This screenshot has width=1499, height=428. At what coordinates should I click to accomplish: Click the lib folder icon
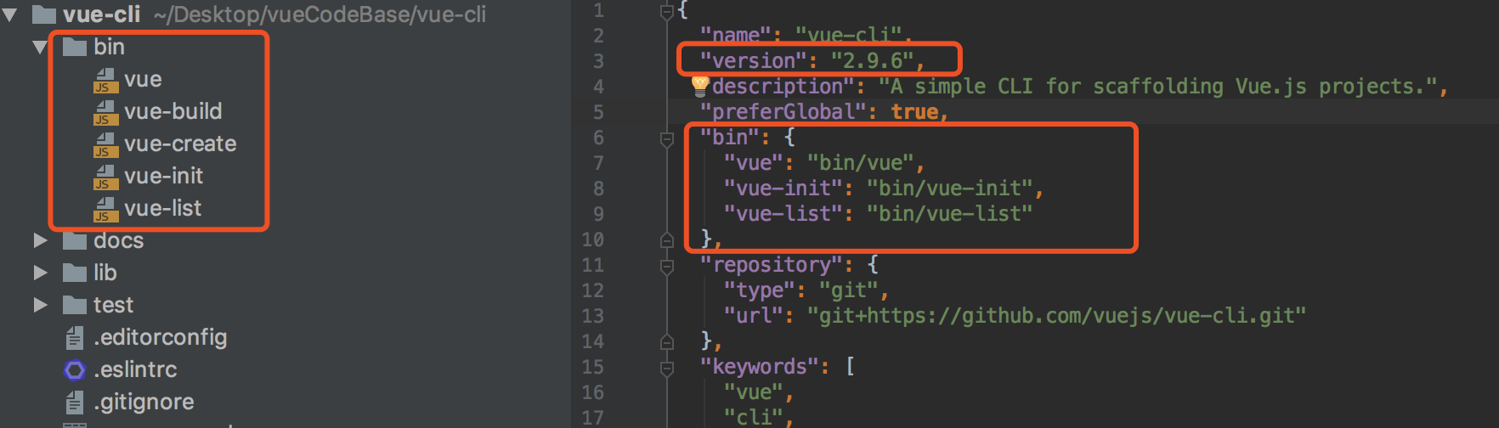pos(75,273)
